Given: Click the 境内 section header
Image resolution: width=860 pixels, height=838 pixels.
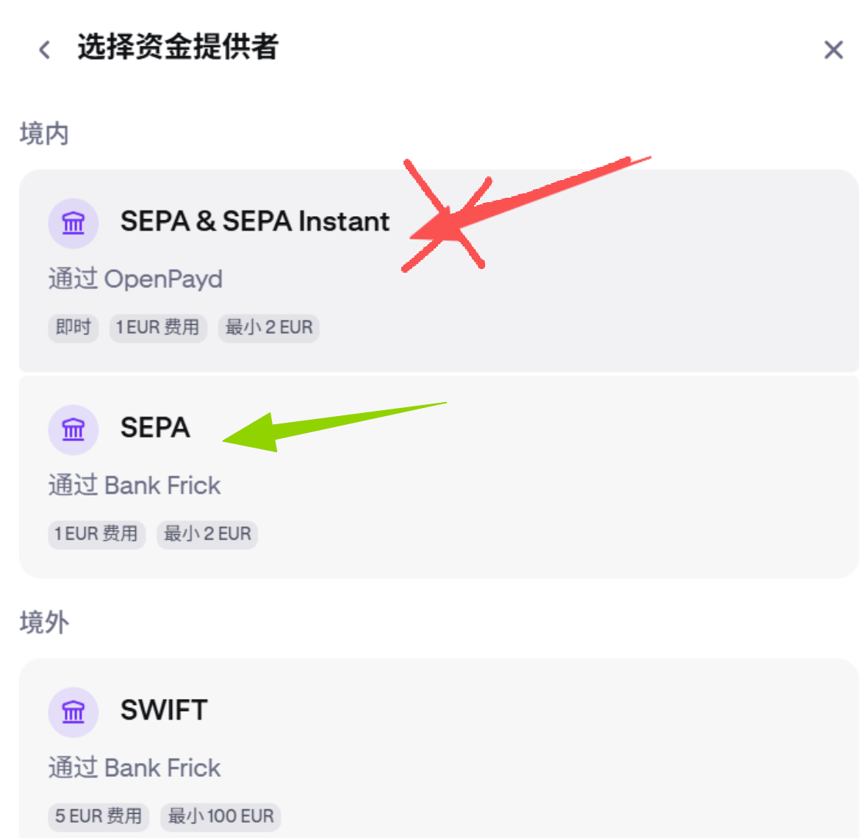Looking at the screenshot, I should [44, 133].
